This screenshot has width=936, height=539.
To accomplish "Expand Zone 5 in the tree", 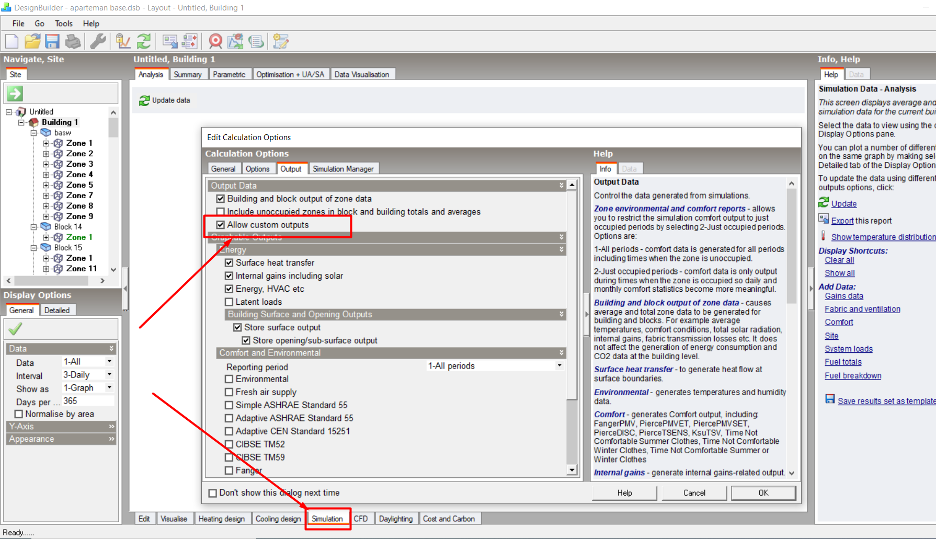I will point(46,185).
